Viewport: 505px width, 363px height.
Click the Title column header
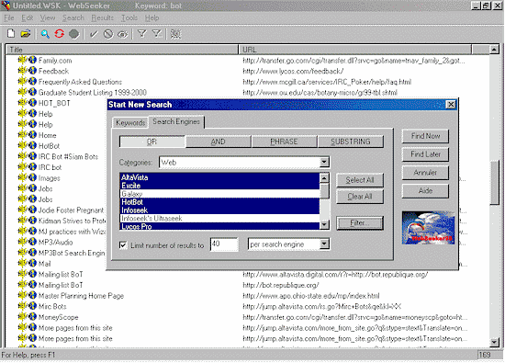coord(122,50)
